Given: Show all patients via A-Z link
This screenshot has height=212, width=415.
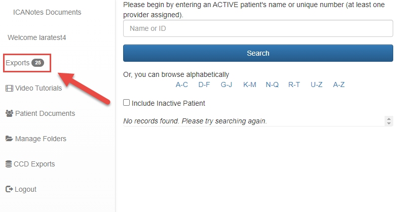Looking at the screenshot, I should click(x=339, y=84).
